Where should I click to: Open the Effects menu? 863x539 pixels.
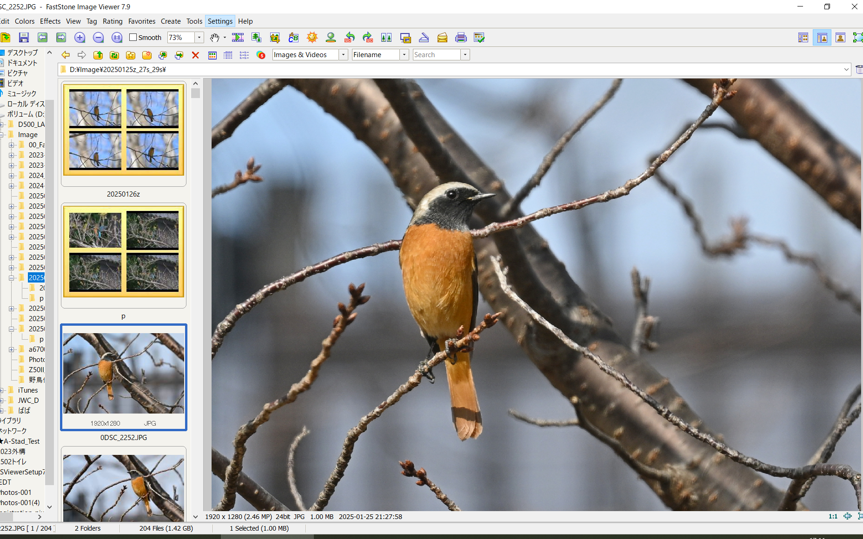50,21
